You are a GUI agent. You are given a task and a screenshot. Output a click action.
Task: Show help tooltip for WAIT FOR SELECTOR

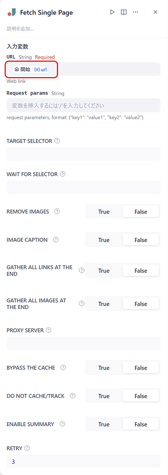tap(63, 174)
